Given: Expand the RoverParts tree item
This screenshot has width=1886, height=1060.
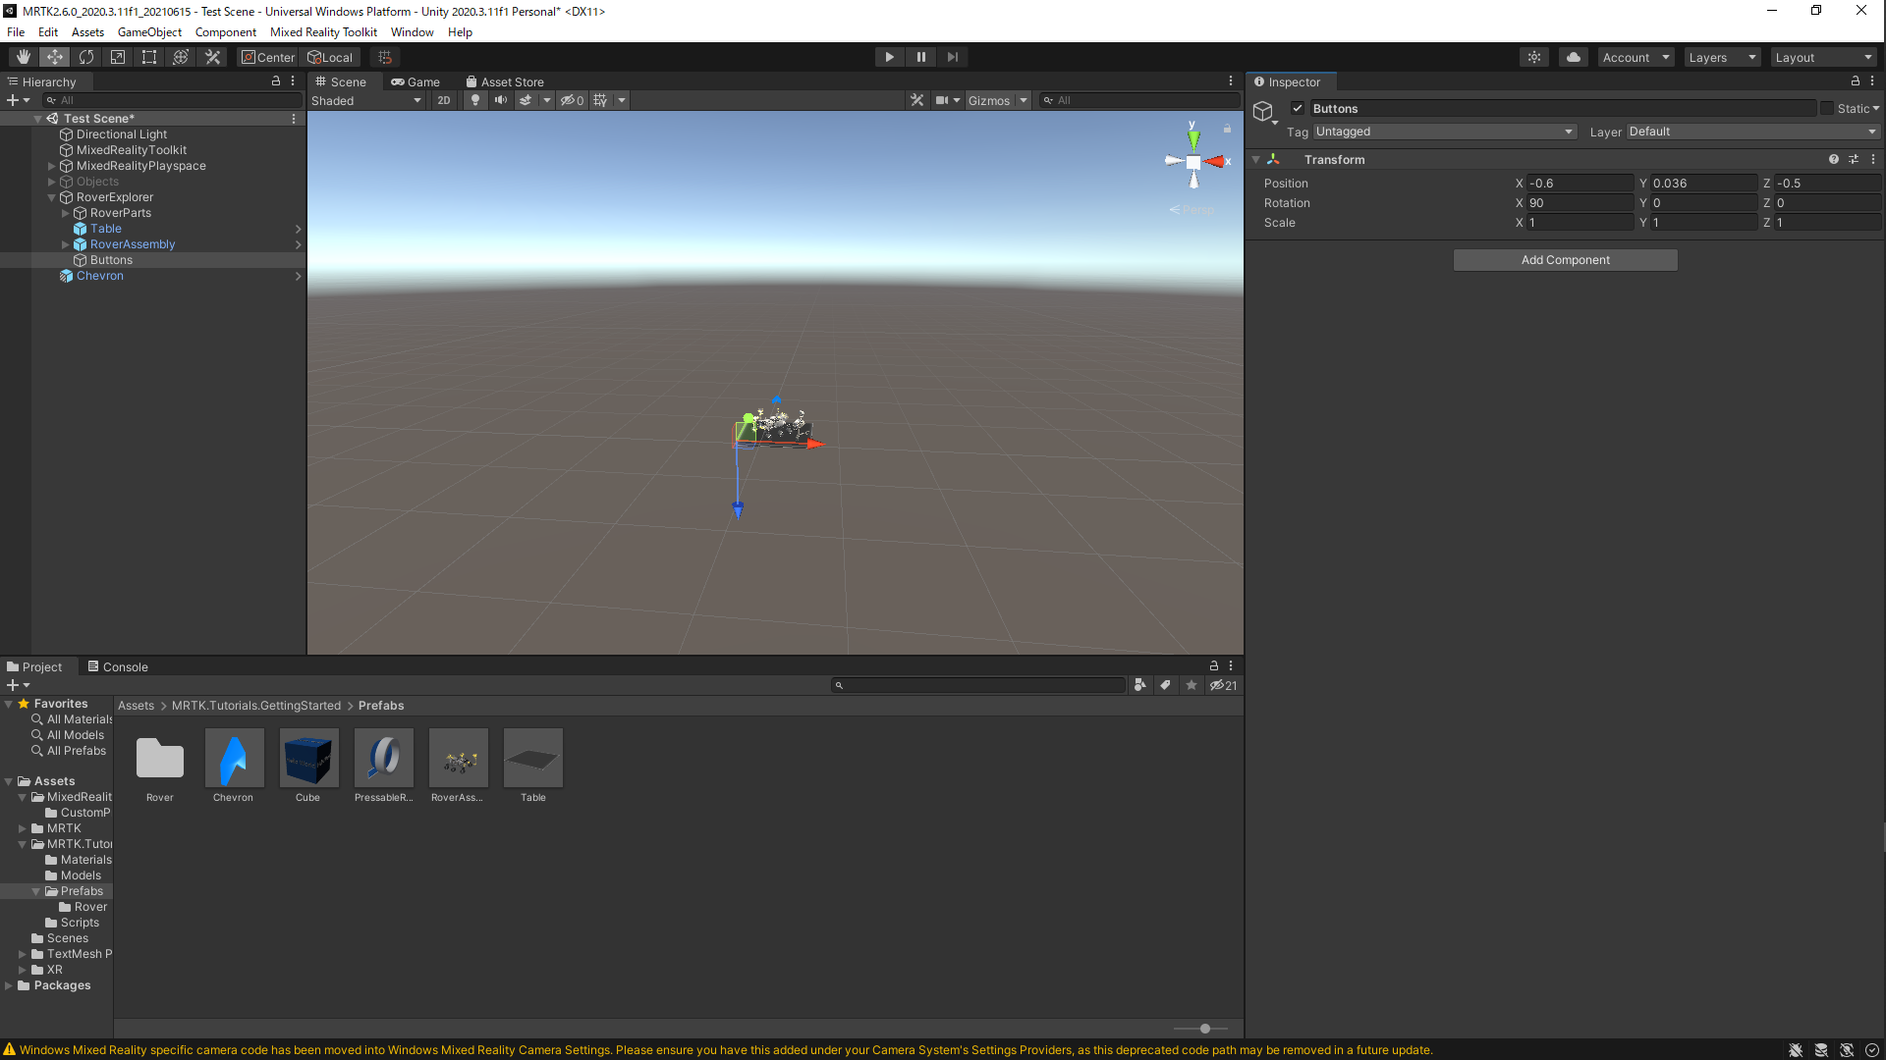Looking at the screenshot, I should pos(66,213).
